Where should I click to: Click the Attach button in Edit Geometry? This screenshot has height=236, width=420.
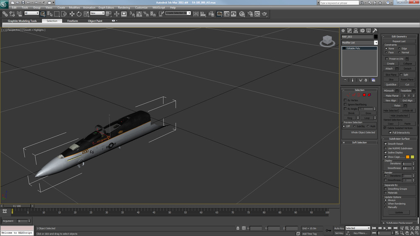[389, 68]
